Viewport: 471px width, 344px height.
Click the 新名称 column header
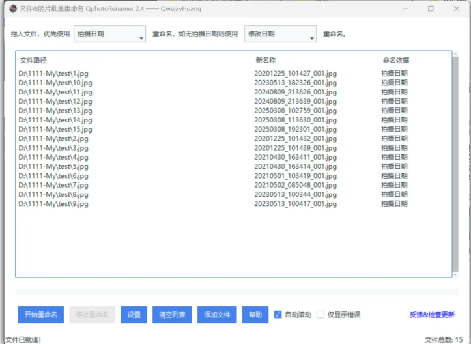tap(266, 60)
